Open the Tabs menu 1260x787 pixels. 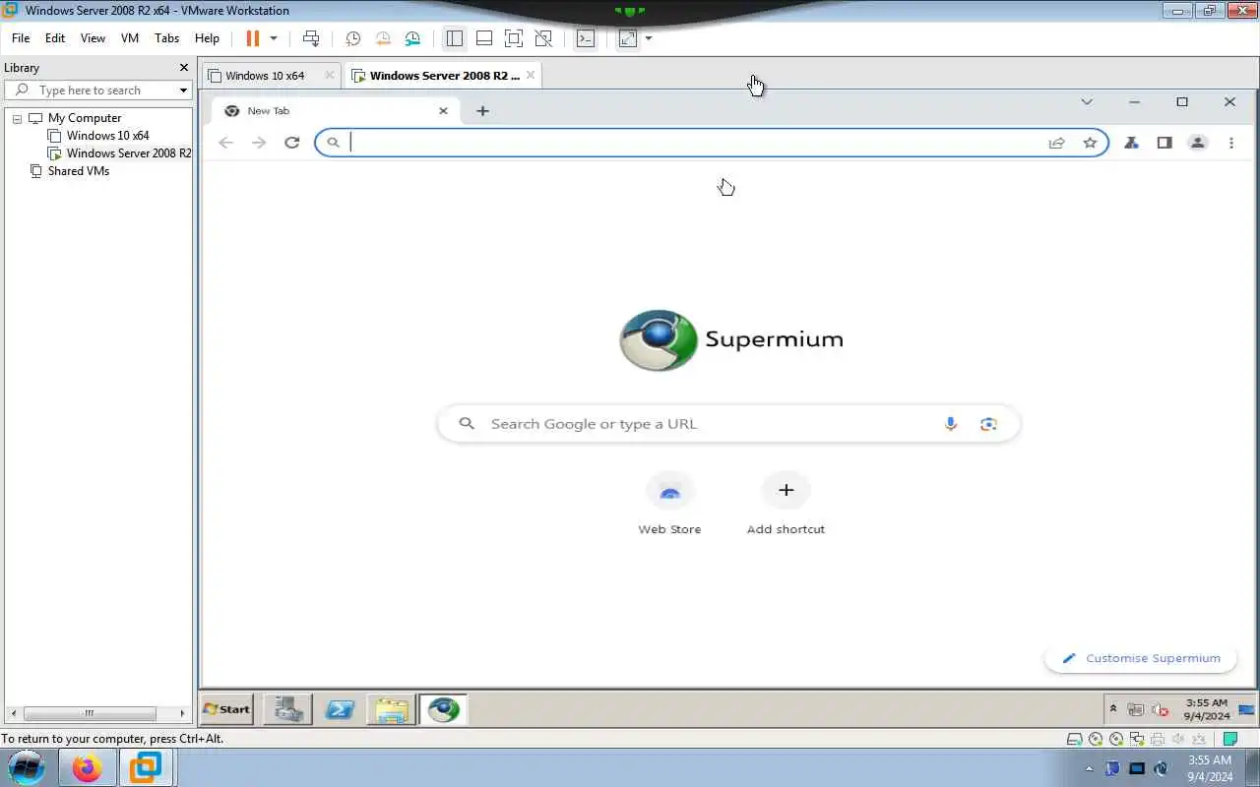[167, 38]
